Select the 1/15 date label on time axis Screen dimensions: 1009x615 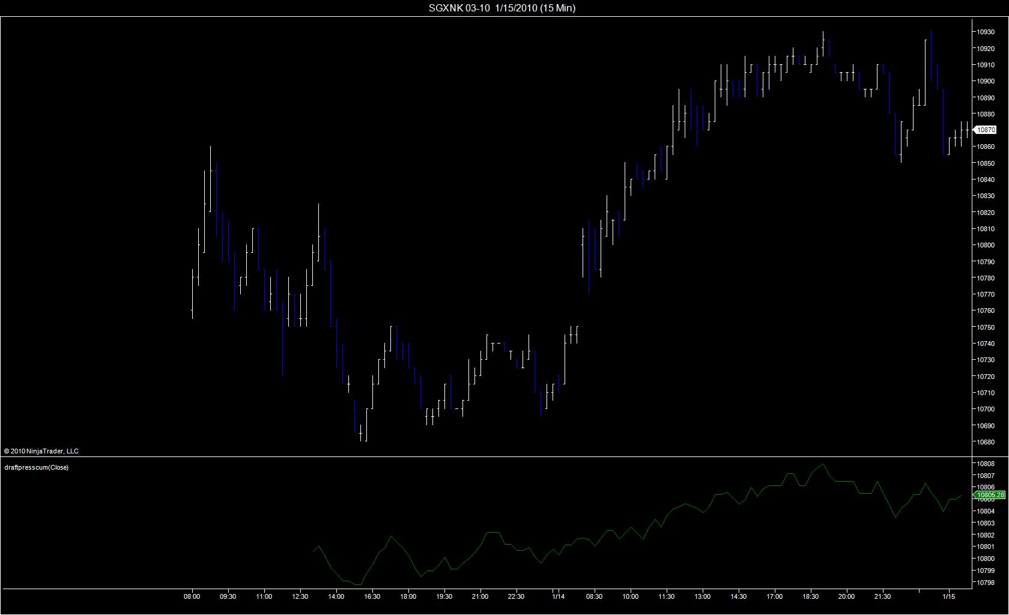(x=949, y=596)
